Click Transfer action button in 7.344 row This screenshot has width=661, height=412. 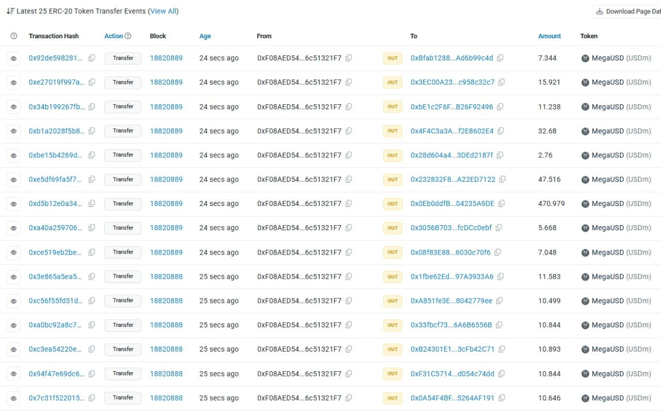[123, 58]
